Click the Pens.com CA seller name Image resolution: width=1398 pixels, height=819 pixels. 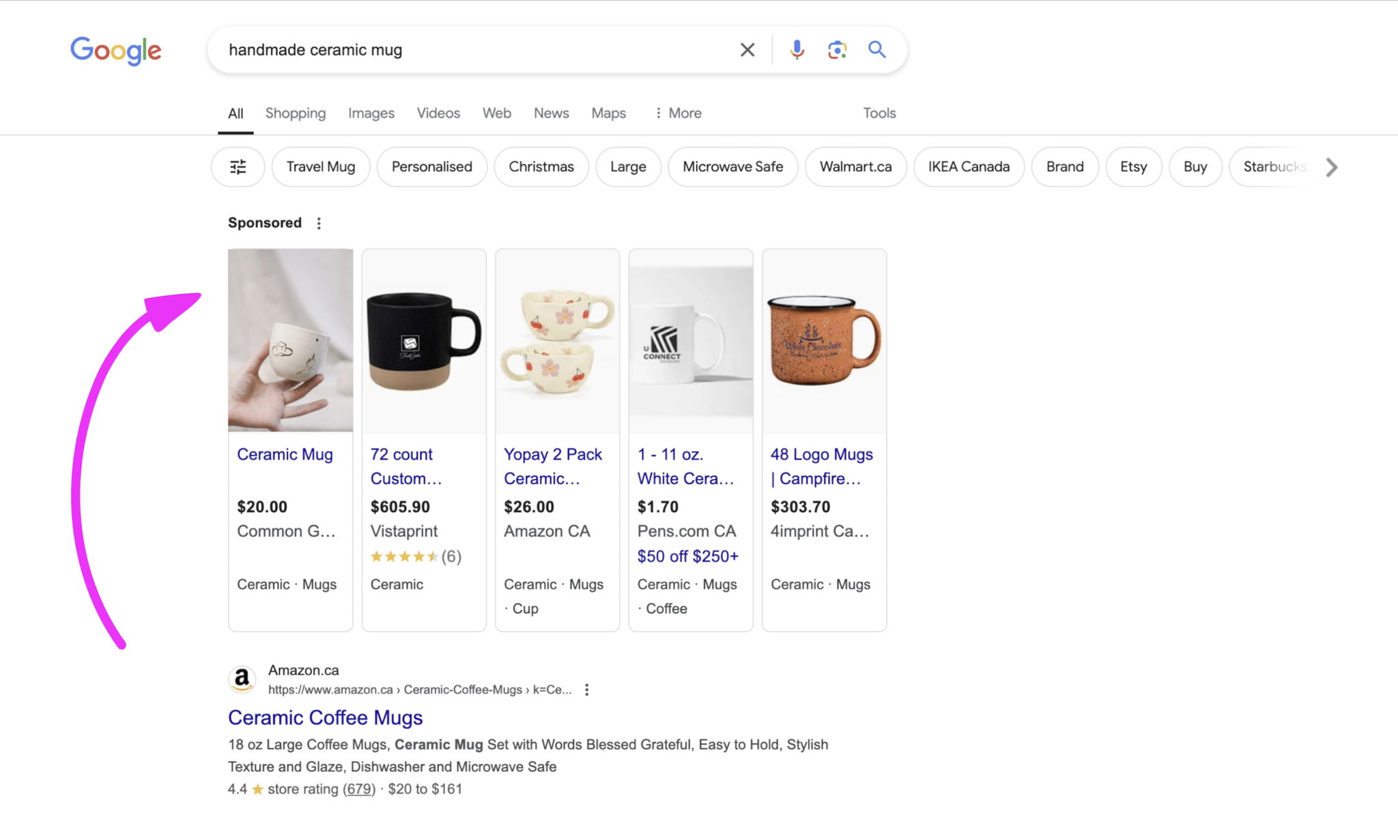[x=687, y=531]
